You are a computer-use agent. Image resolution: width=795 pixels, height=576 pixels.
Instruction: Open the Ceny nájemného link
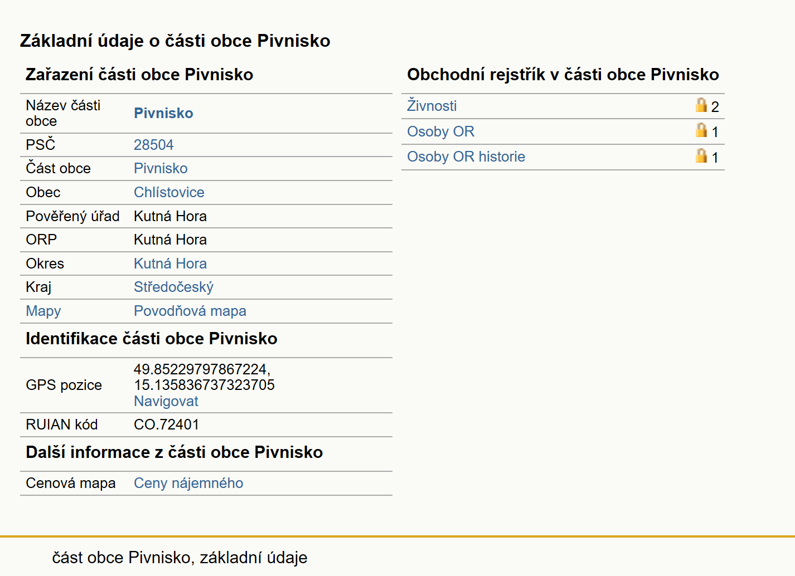pos(188,483)
